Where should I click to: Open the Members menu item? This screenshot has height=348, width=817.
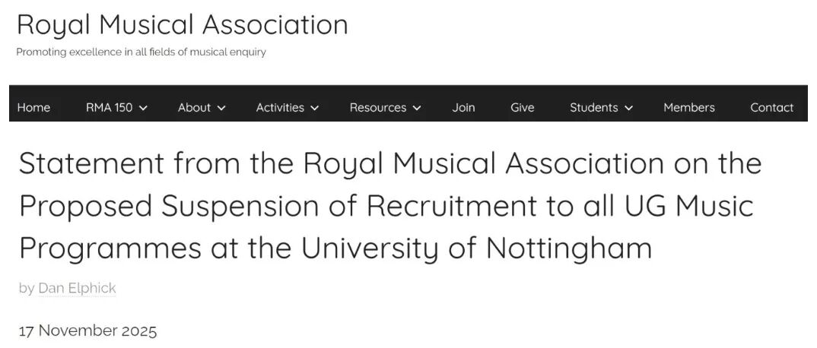click(688, 108)
